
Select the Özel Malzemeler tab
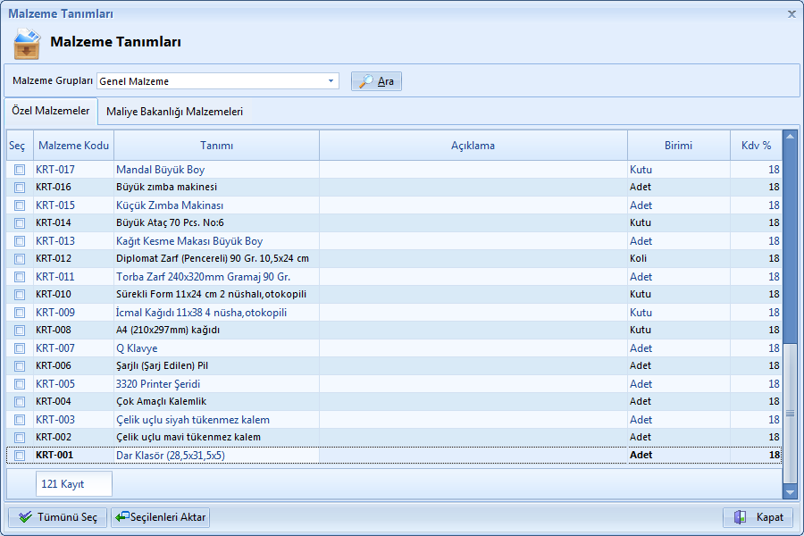click(50, 112)
